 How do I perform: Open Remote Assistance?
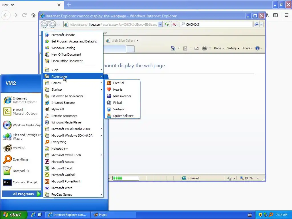(73, 116)
